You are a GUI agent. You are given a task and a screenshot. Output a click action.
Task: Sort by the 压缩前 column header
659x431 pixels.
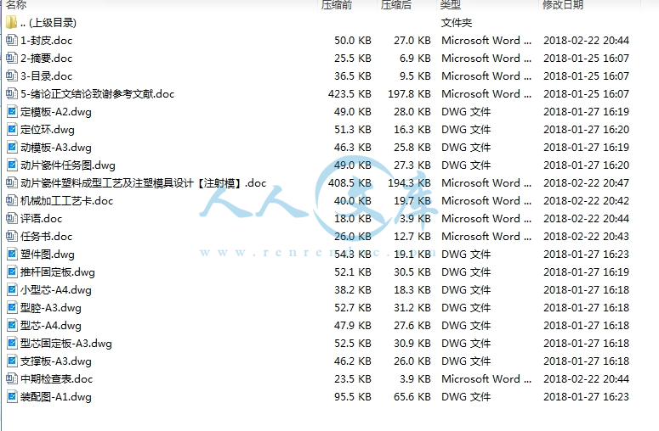pos(336,4)
